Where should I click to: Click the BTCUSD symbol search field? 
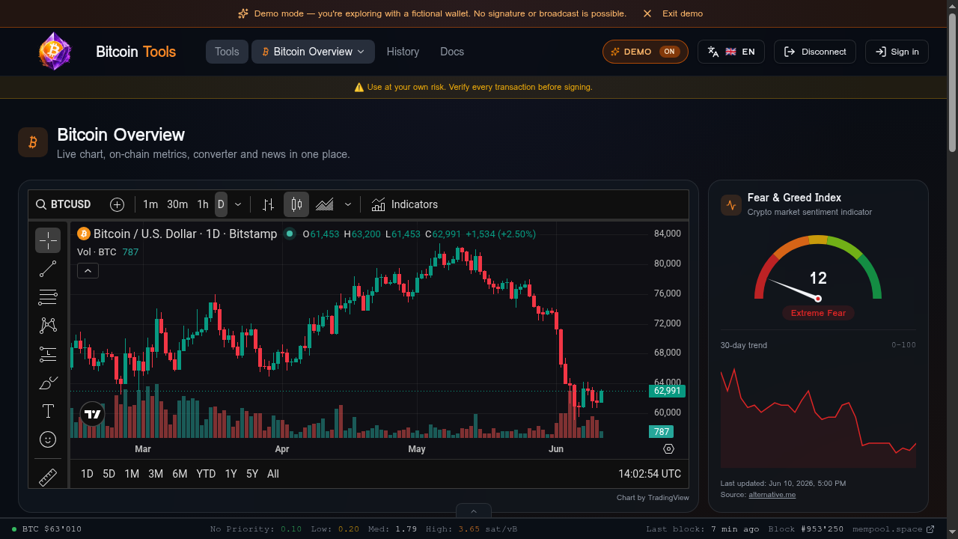click(64, 204)
